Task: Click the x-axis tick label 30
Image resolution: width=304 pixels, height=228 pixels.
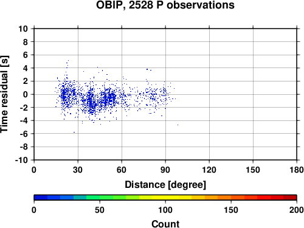Action: (x=78, y=170)
